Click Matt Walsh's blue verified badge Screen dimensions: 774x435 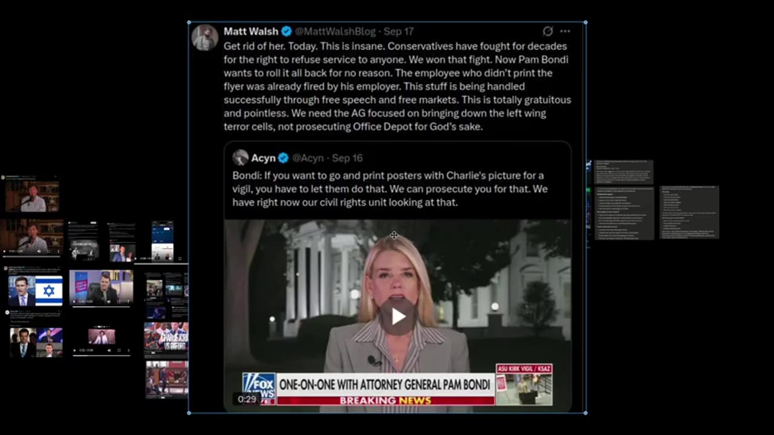click(287, 31)
